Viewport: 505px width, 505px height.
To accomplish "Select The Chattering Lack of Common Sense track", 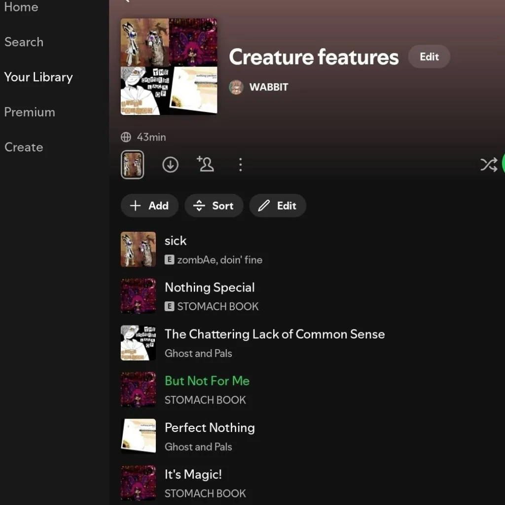I will pyautogui.click(x=274, y=334).
